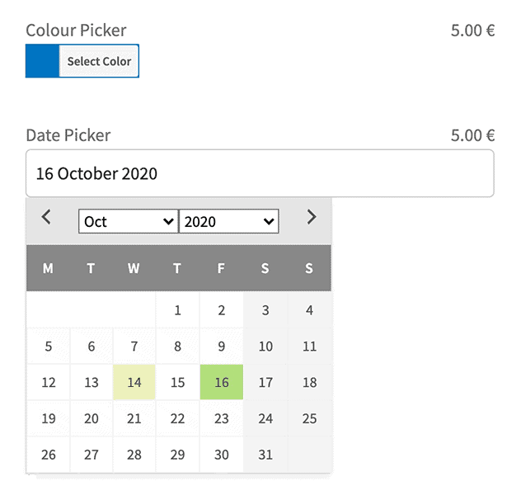Choose Tuesday October 27
Screen dimensions: 521x500
click(91, 454)
